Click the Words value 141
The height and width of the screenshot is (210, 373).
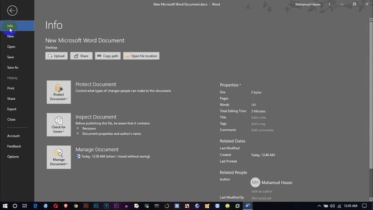[254, 105]
